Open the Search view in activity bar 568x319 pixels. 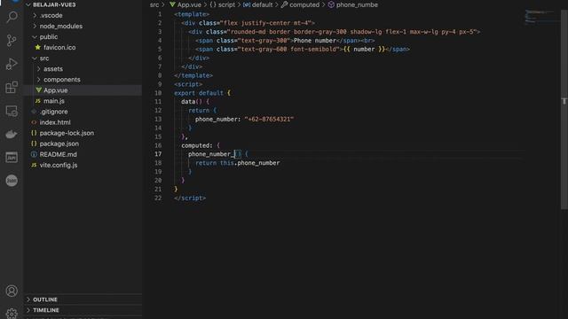[12, 17]
